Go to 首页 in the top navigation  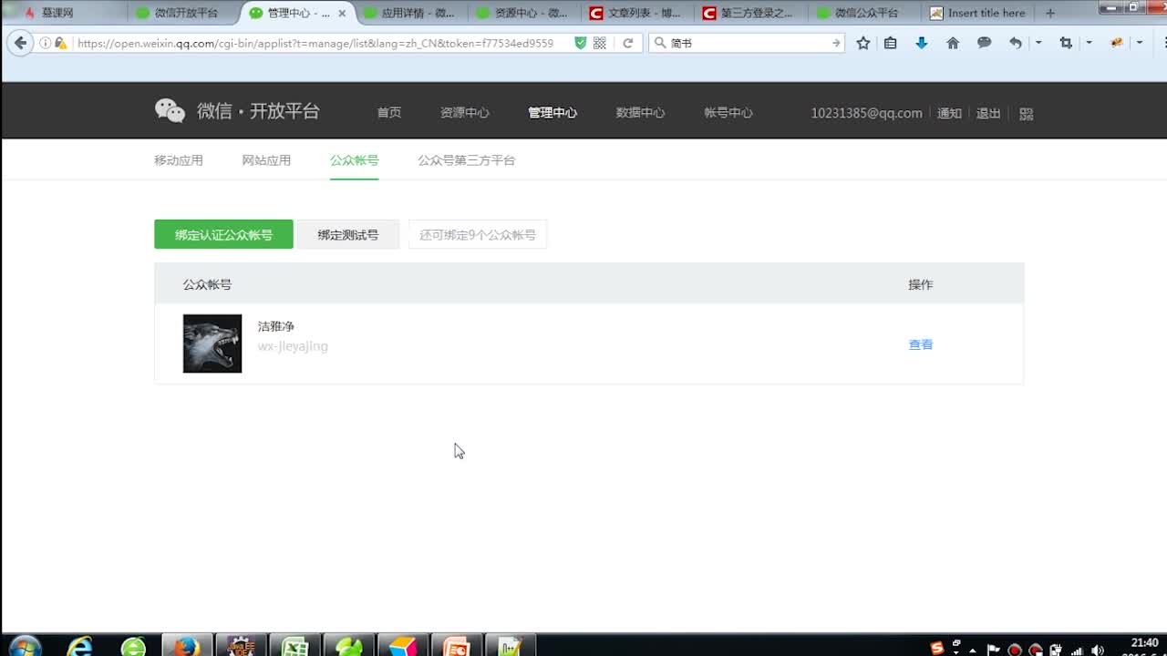point(389,113)
